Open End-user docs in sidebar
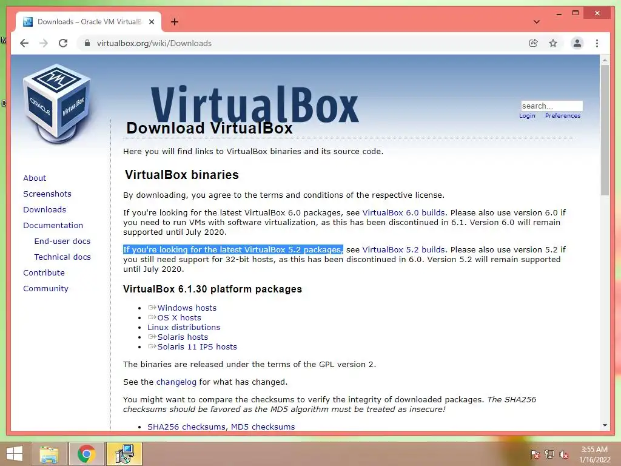 pos(62,241)
